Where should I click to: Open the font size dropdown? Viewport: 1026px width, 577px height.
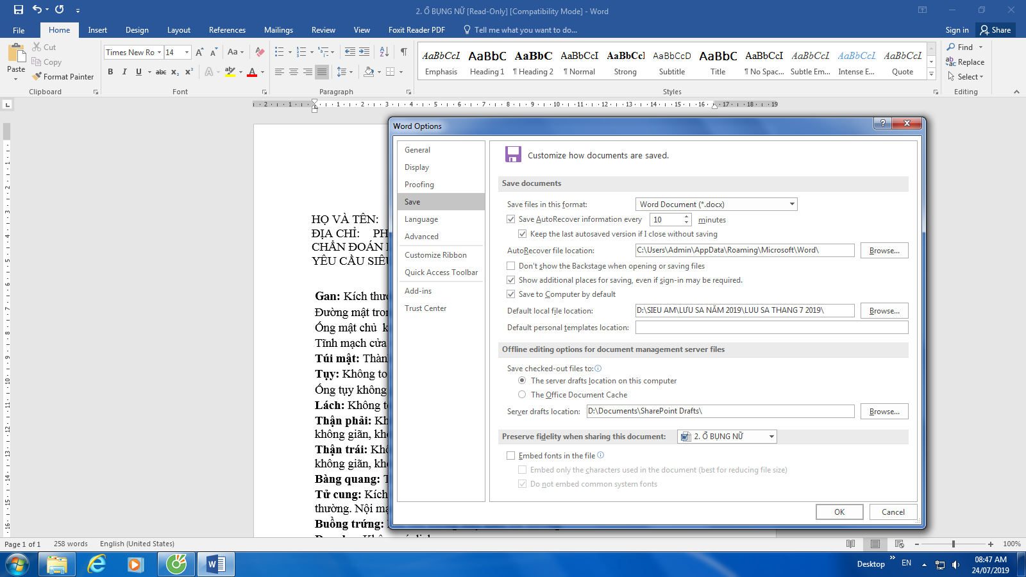pos(187,53)
